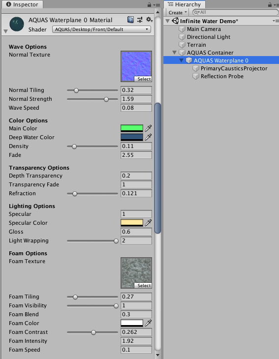Select PrimaryCausticsProjector in the Hierarchy
Screen dimensions: 279x359
point(234,68)
